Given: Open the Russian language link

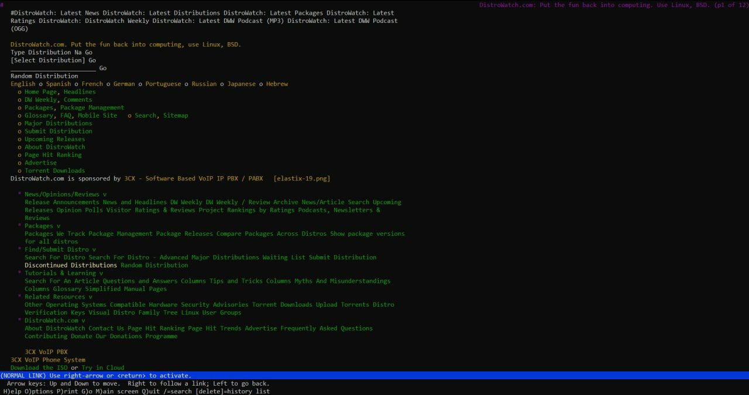Looking at the screenshot, I should click(204, 84).
